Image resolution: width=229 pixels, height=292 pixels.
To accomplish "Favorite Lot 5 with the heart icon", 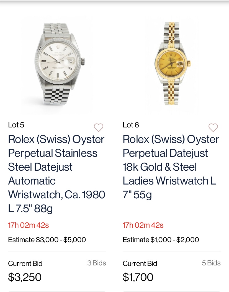I will 98,128.
